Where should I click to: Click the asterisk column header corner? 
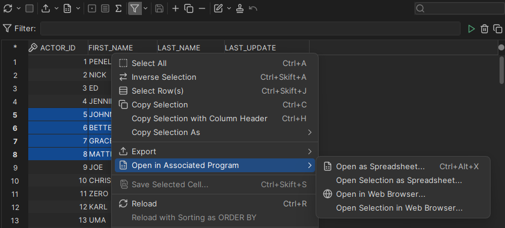click(x=15, y=48)
